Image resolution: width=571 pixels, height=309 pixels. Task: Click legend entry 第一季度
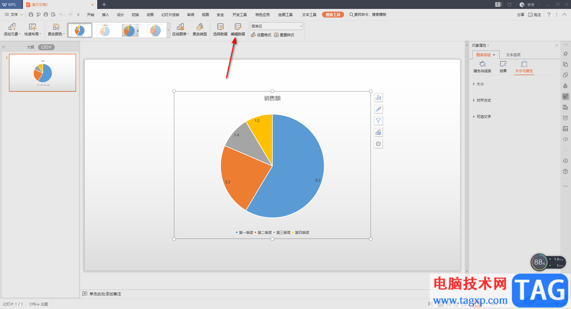(244, 233)
